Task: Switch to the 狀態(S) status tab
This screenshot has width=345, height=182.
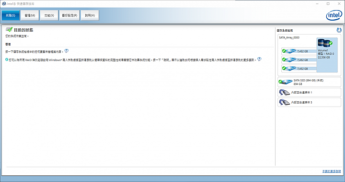Action: coord(11,15)
